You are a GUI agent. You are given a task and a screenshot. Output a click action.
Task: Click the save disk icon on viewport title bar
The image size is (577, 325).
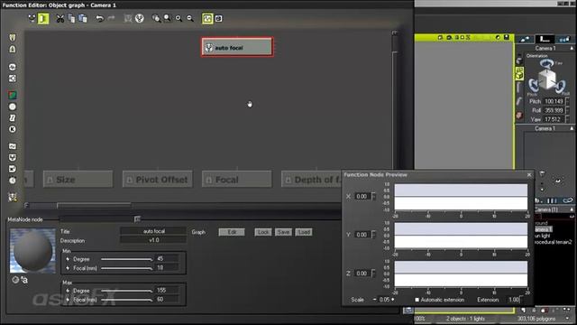(x=507, y=37)
